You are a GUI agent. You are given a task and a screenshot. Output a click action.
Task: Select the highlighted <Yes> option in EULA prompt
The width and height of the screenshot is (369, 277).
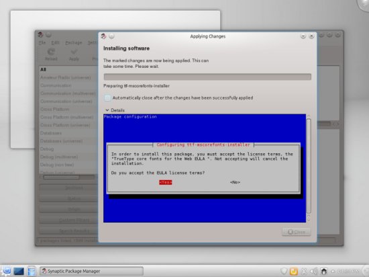(166, 182)
